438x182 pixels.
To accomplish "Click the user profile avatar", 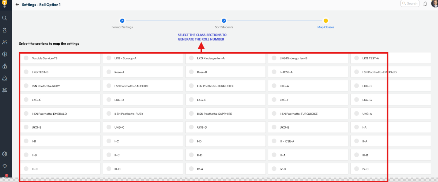I will point(434,4).
